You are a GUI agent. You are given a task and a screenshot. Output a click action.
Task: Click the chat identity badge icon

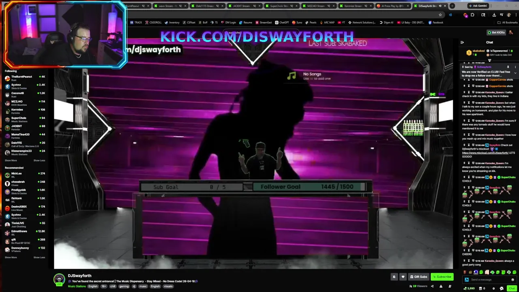(466, 279)
